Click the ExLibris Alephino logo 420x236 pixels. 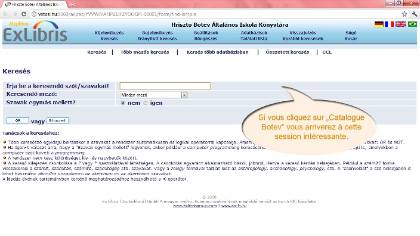(x=35, y=32)
